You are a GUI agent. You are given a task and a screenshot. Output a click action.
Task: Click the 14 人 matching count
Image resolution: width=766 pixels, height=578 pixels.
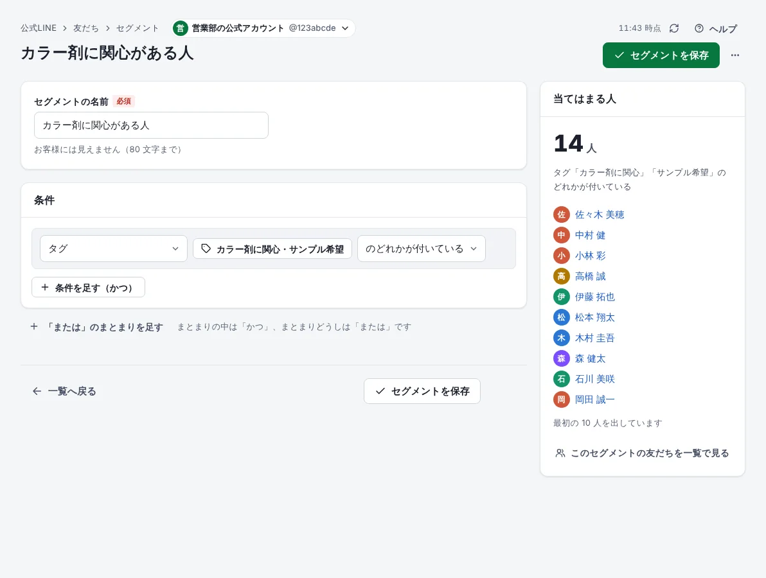pos(576,143)
